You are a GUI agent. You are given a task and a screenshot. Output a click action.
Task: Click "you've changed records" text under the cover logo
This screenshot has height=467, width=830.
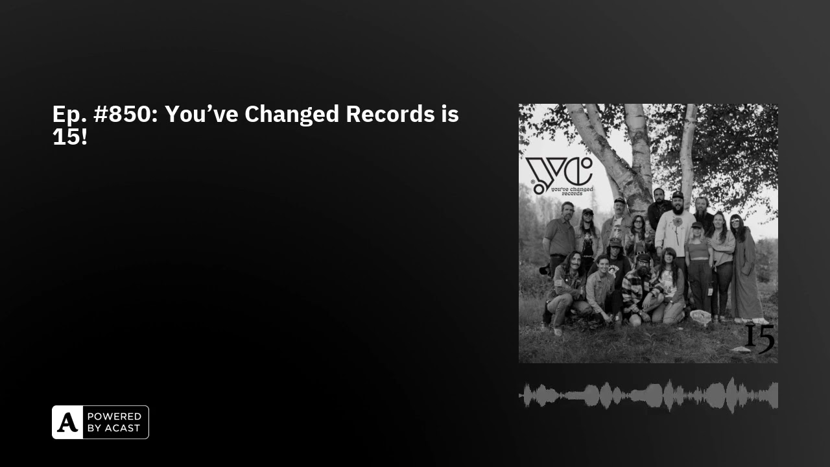[x=572, y=191]
